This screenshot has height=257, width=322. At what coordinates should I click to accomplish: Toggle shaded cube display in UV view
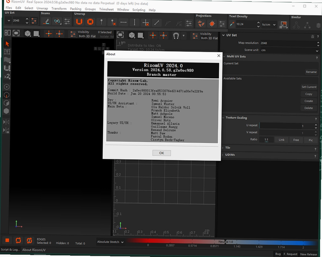132,35
